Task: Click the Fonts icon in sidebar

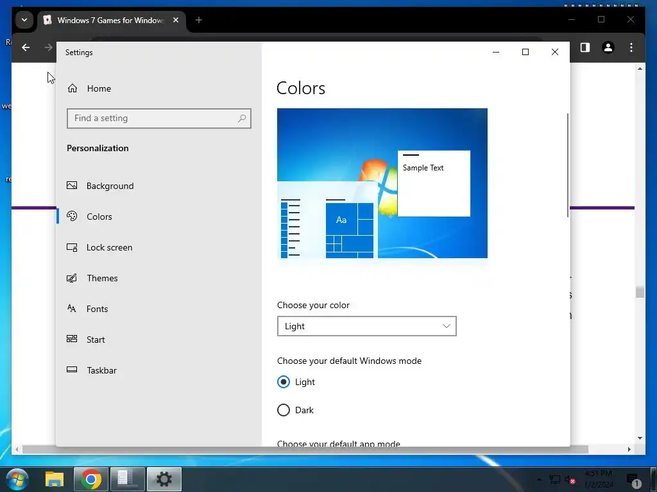Action: [72, 309]
